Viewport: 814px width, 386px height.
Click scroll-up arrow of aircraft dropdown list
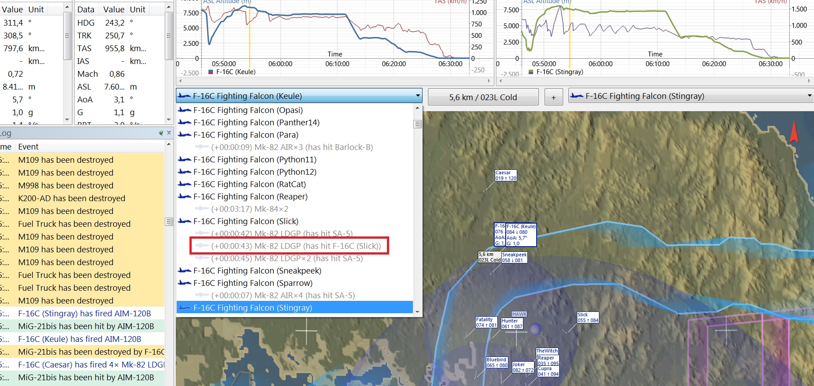pyautogui.click(x=417, y=108)
